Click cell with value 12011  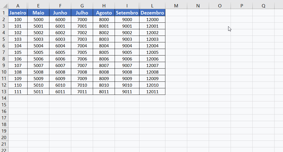pyautogui.click(x=152, y=92)
